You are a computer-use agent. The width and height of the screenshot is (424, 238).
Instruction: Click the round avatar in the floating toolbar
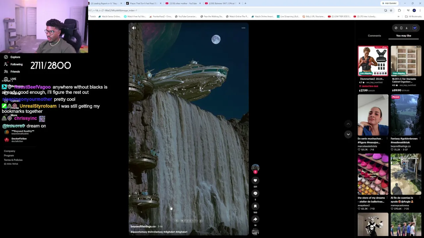pos(414,28)
